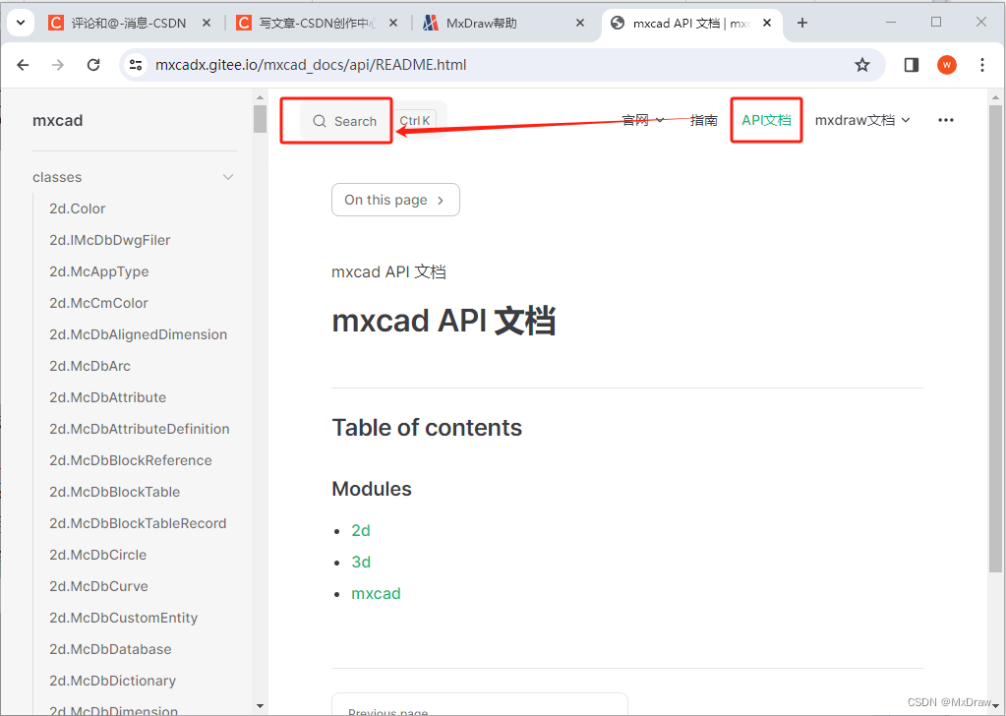Open the orange profile avatar
1006x716 pixels.
[x=947, y=65]
